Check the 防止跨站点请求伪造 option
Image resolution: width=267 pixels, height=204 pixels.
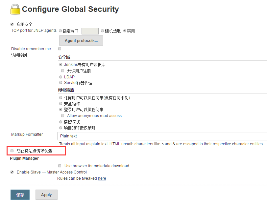[12, 151]
